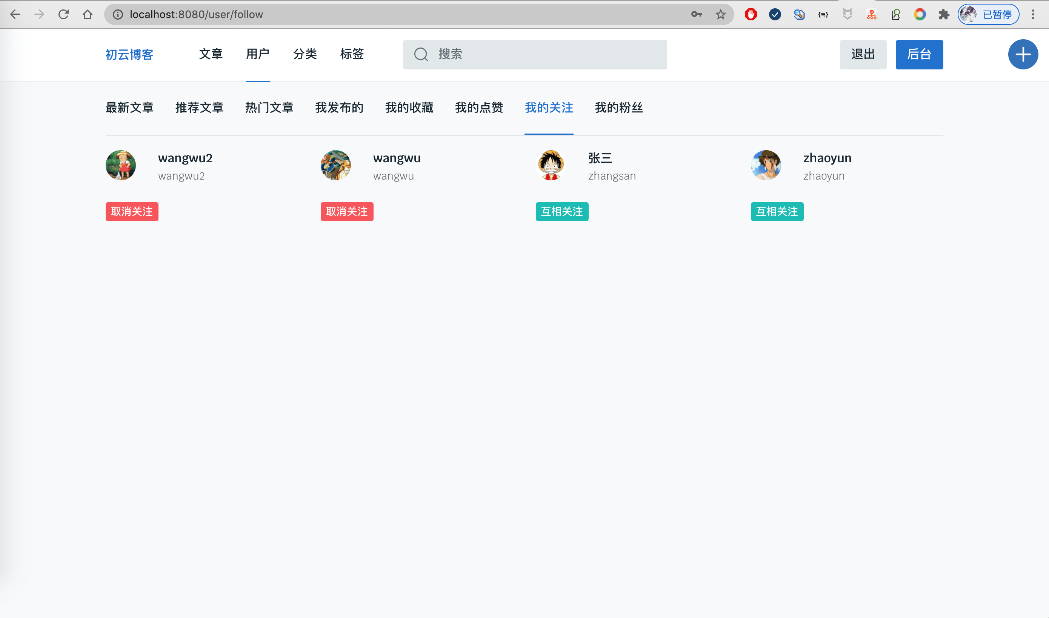Viewport: 1049px width, 618px height.
Task: Bookmark page with star icon
Action: click(720, 15)
